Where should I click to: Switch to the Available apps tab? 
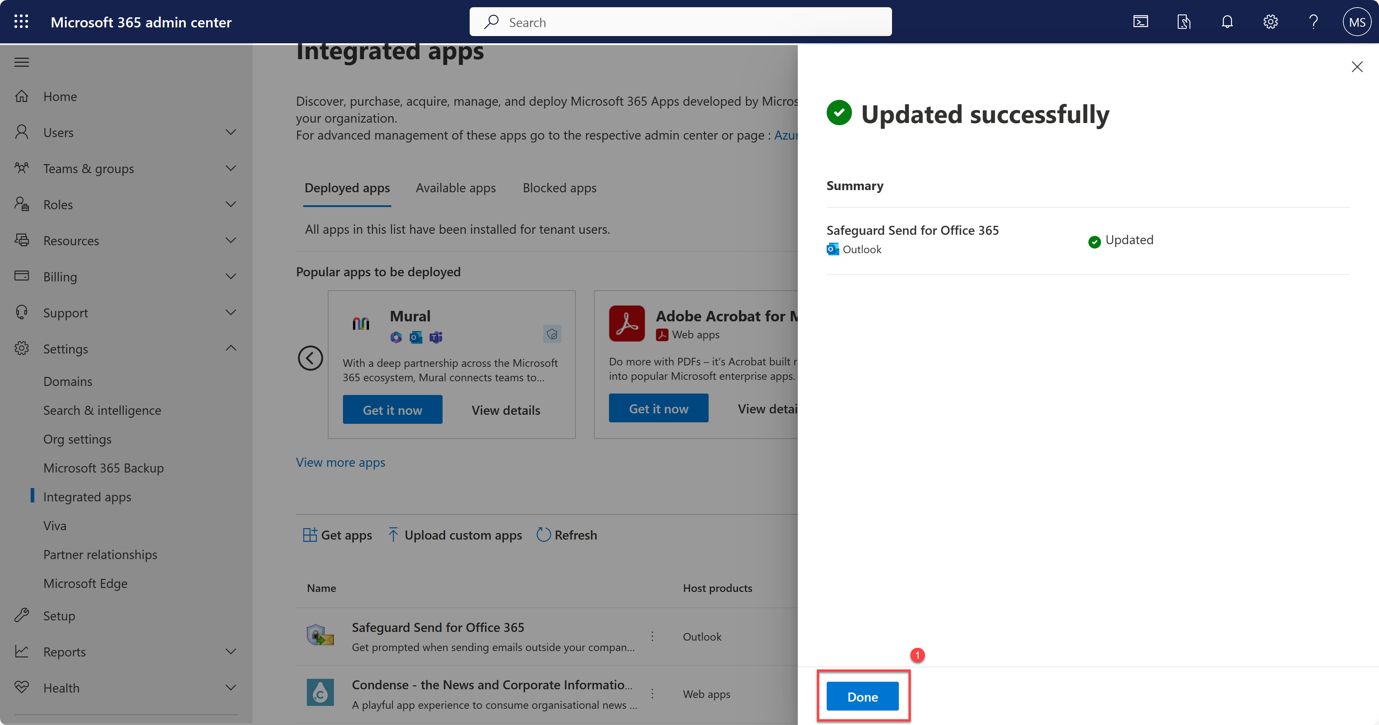click(456, 188)
